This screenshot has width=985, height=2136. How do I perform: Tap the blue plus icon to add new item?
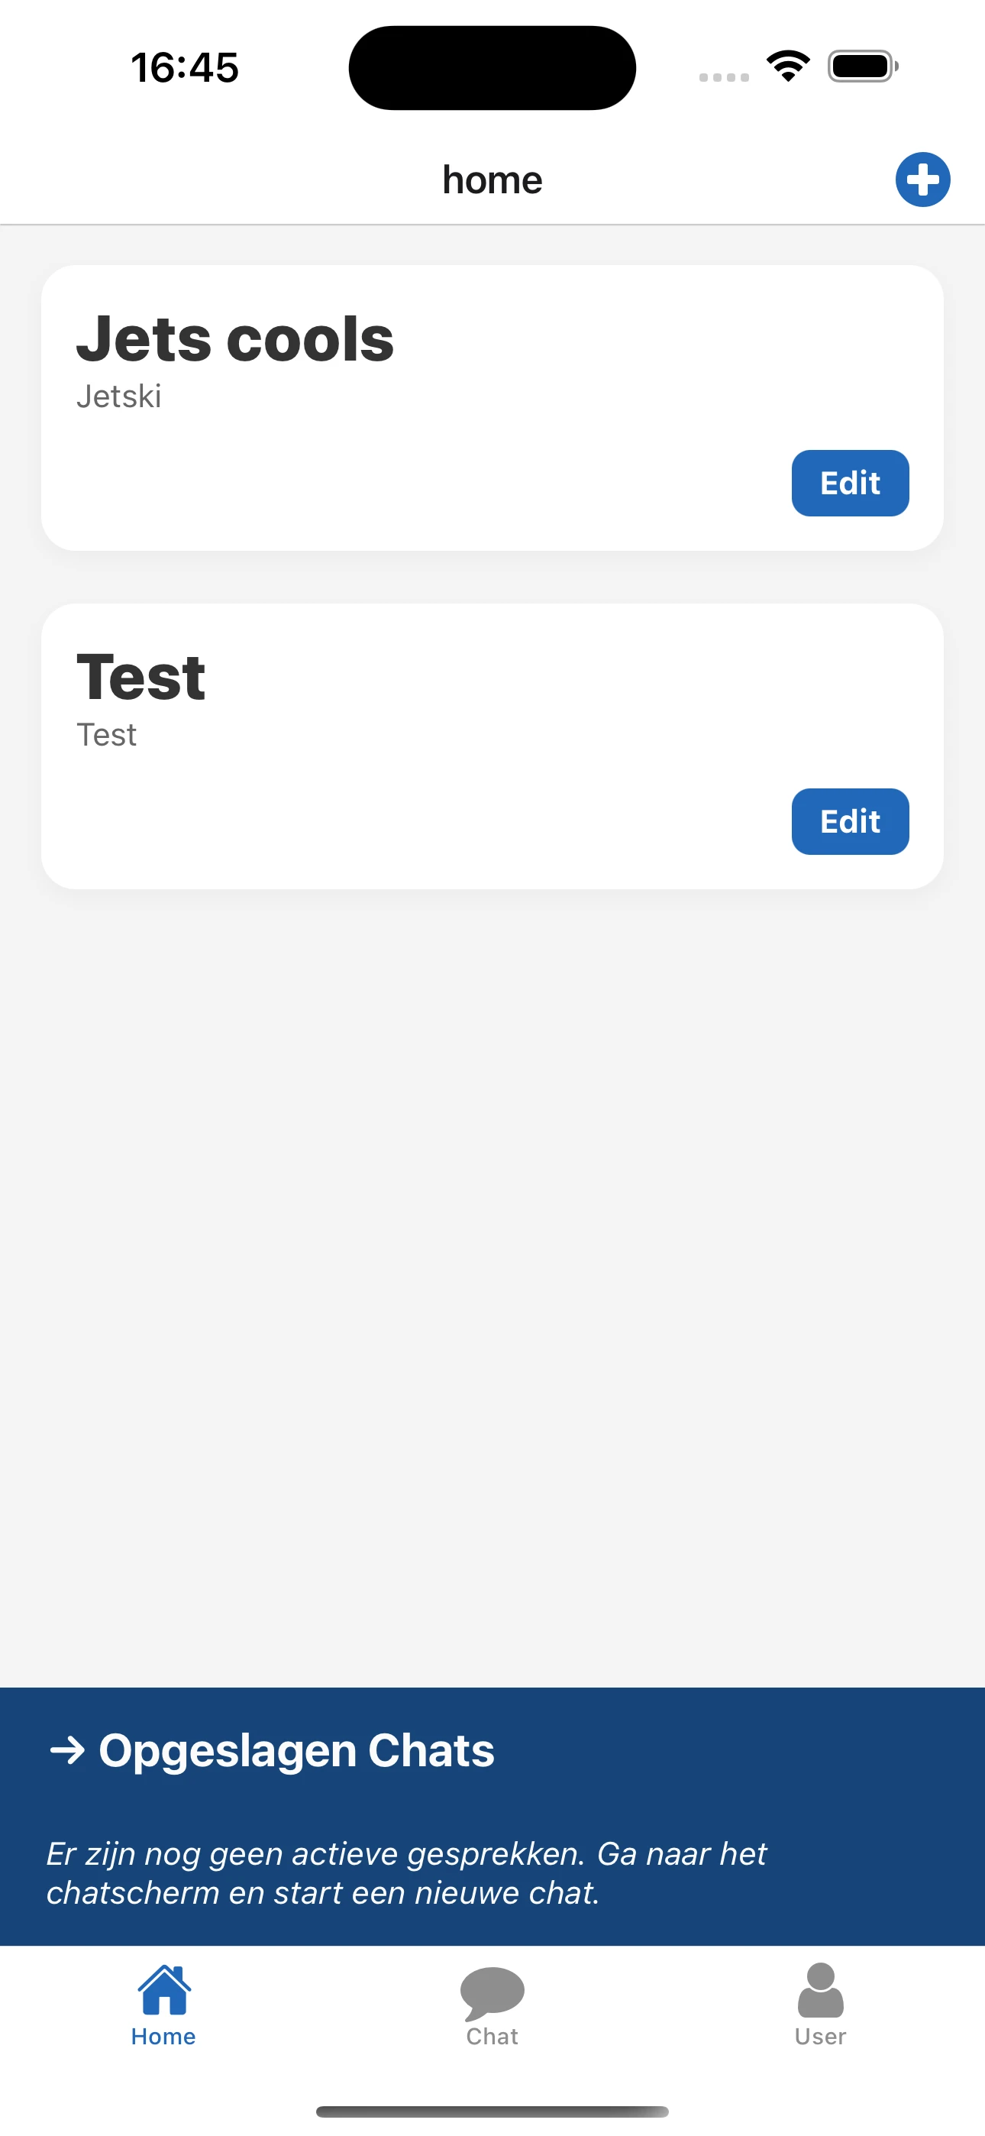(922, 179)
